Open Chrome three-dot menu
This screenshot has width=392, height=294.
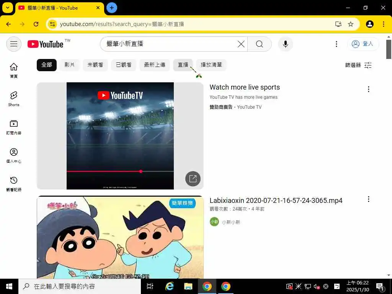[x=384, y=24]
